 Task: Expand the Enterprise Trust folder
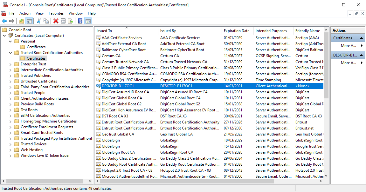point(10,64)
